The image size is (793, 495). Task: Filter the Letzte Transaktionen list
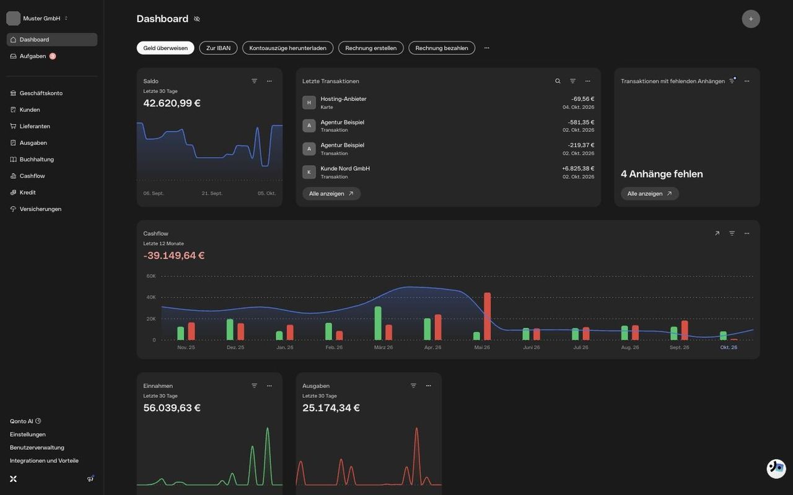573,81
